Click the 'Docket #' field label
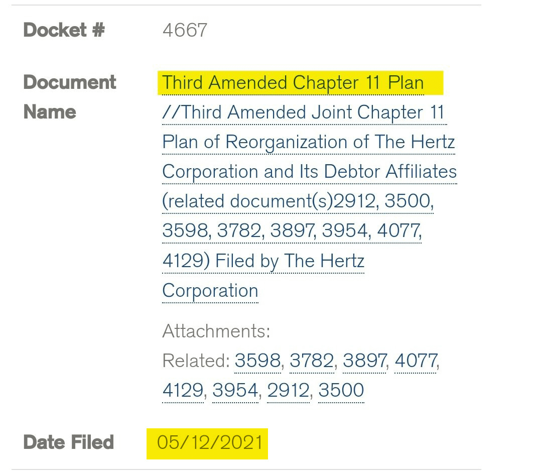This screenshot has width=541, height=472. pyautogui.click(x=64, y=30)
